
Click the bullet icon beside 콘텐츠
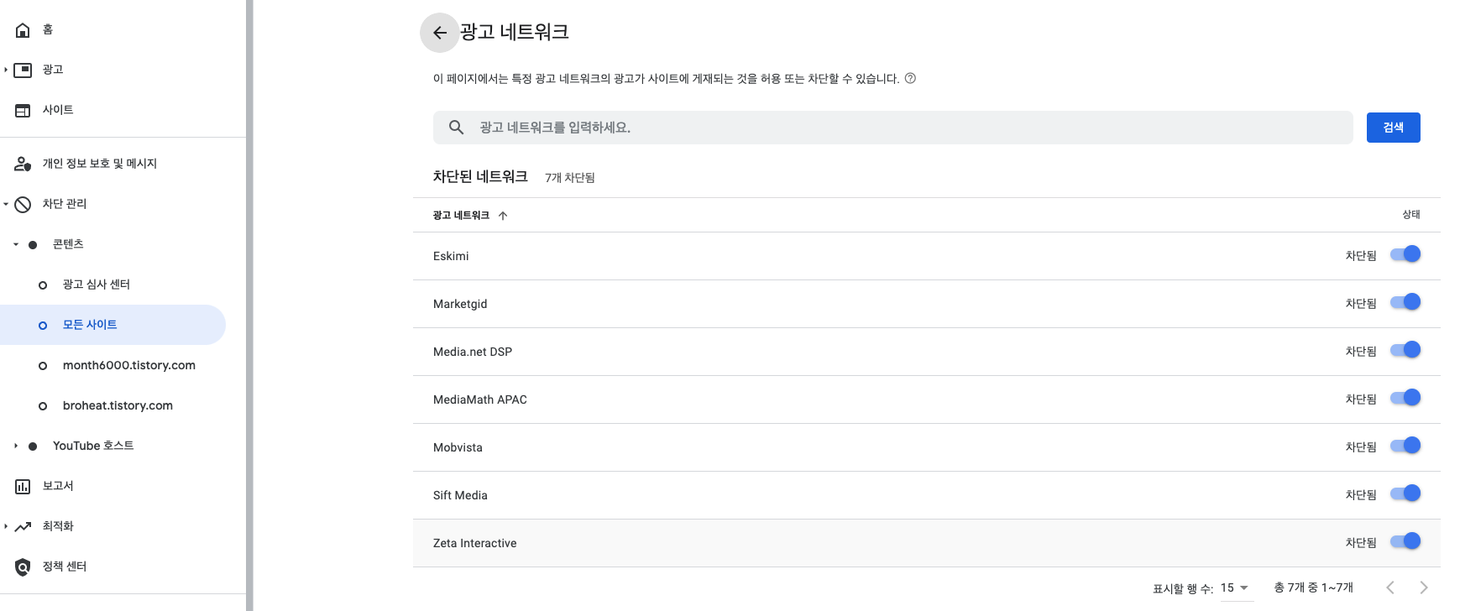coord(33,245)
